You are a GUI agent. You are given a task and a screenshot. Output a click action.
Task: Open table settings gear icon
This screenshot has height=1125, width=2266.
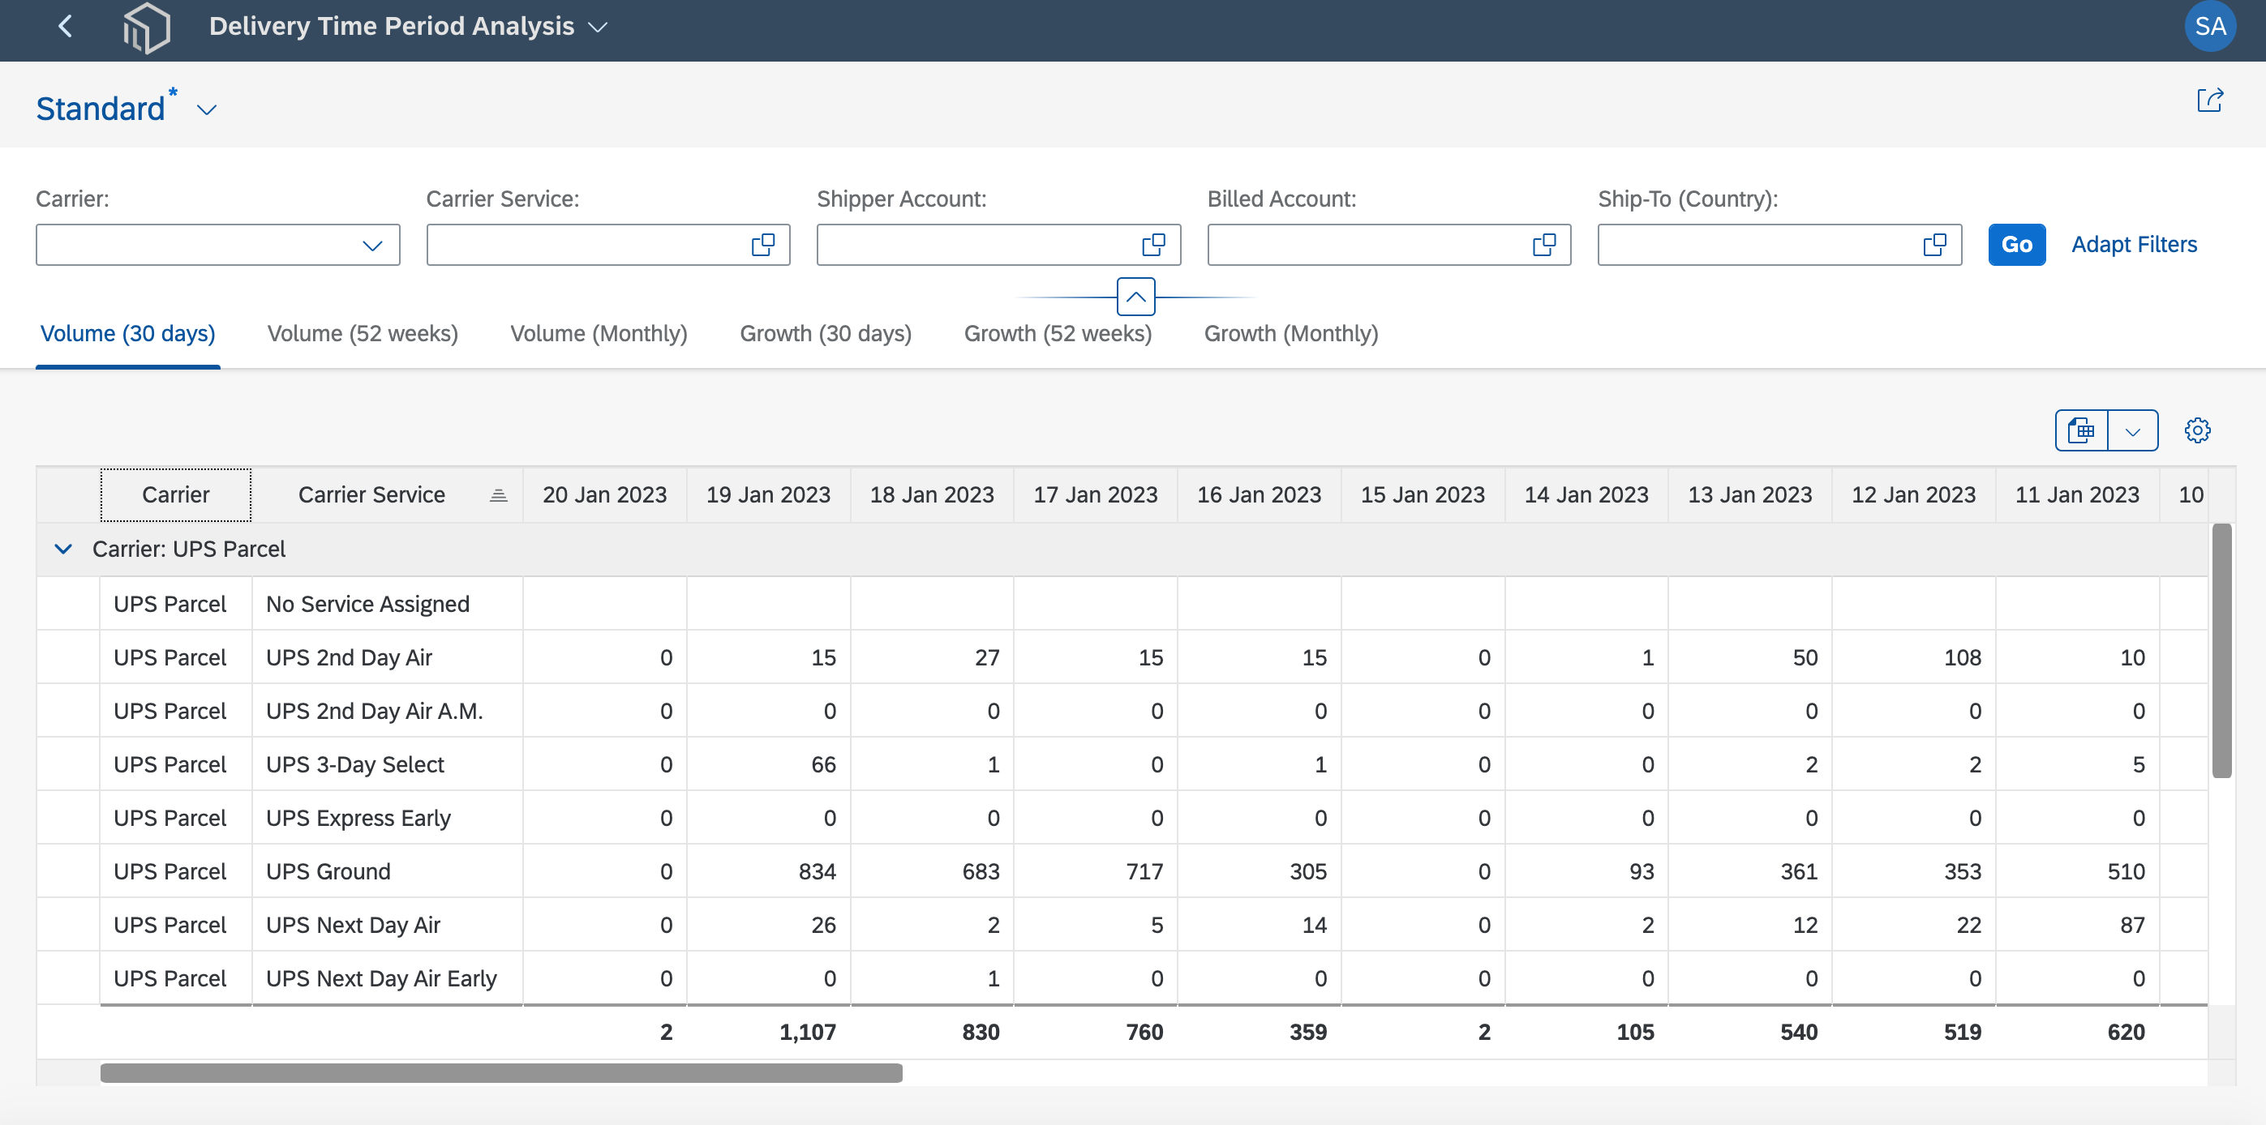click(2196, 430)
